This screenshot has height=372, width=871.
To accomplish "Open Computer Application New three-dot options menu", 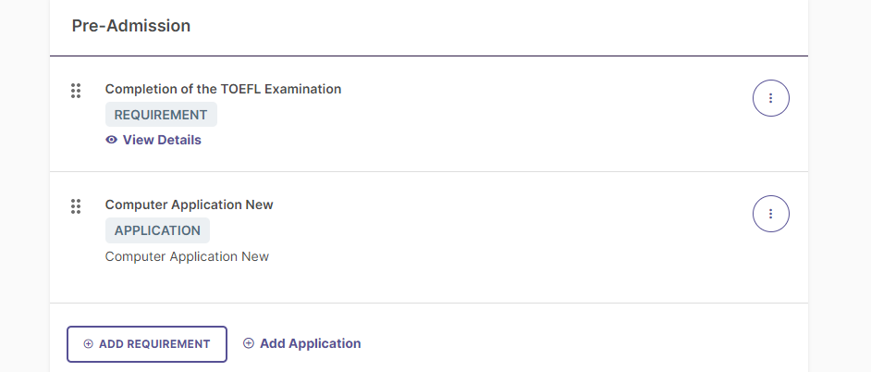I will [770, 214].
